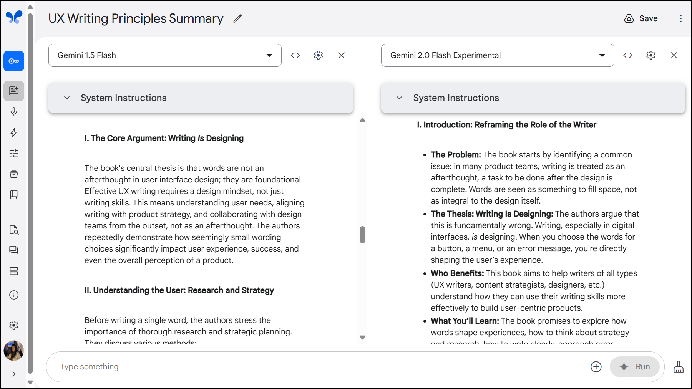Screen dimensions: 692x389
Task: Open the Starter Apps lightning icon
Action: tap(14, 132)
